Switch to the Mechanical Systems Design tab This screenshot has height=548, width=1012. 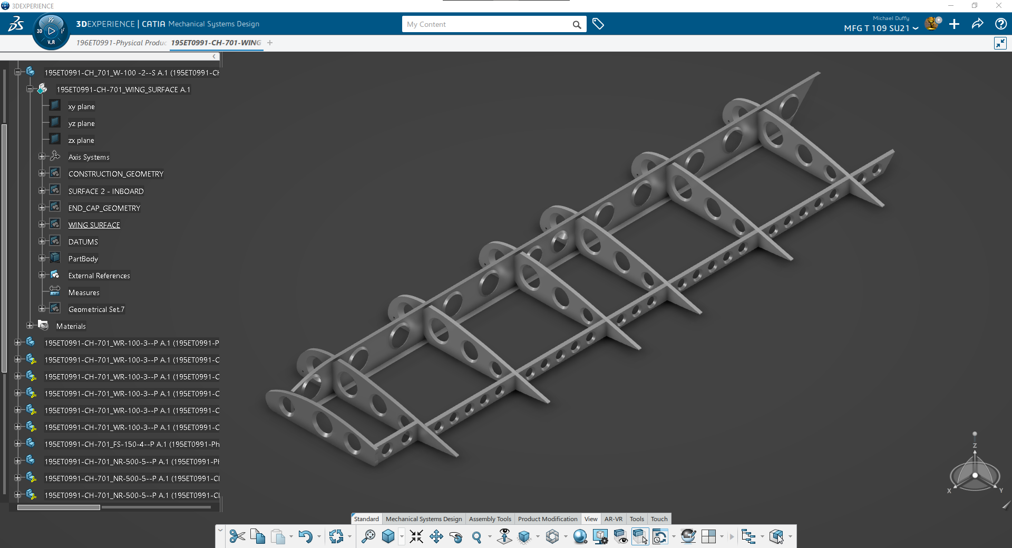point(424,519)
